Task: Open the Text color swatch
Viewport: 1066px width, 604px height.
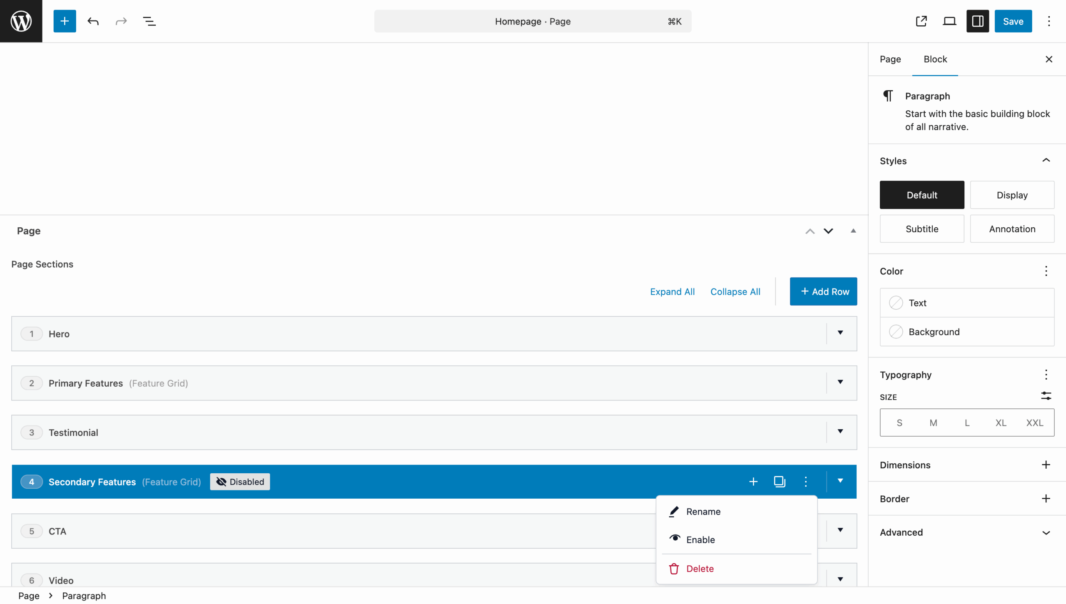Action: point(897,303)
